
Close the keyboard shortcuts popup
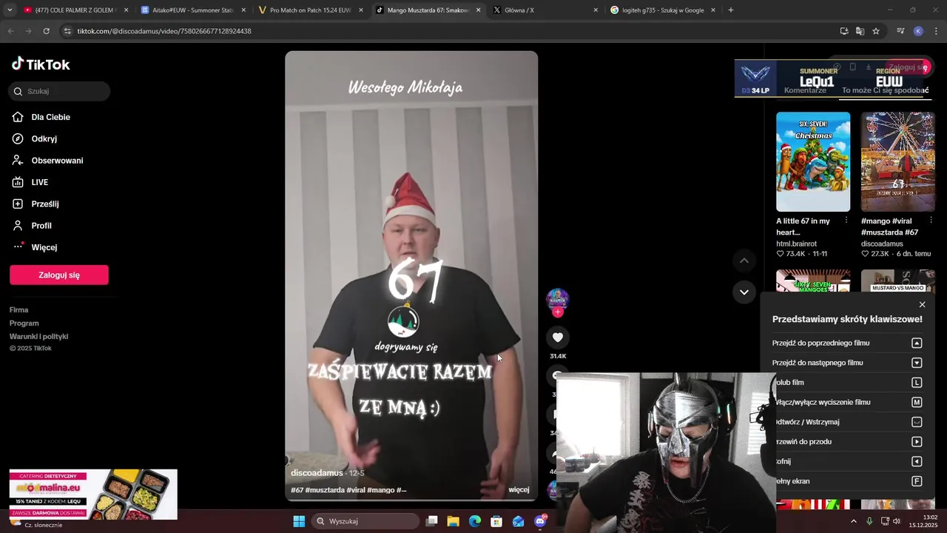tap(922, 305)
